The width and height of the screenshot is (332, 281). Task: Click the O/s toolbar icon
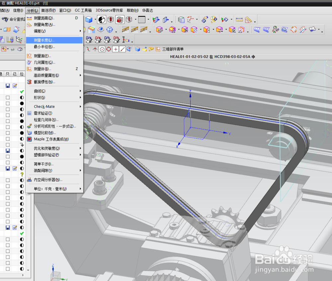point(98,39)
